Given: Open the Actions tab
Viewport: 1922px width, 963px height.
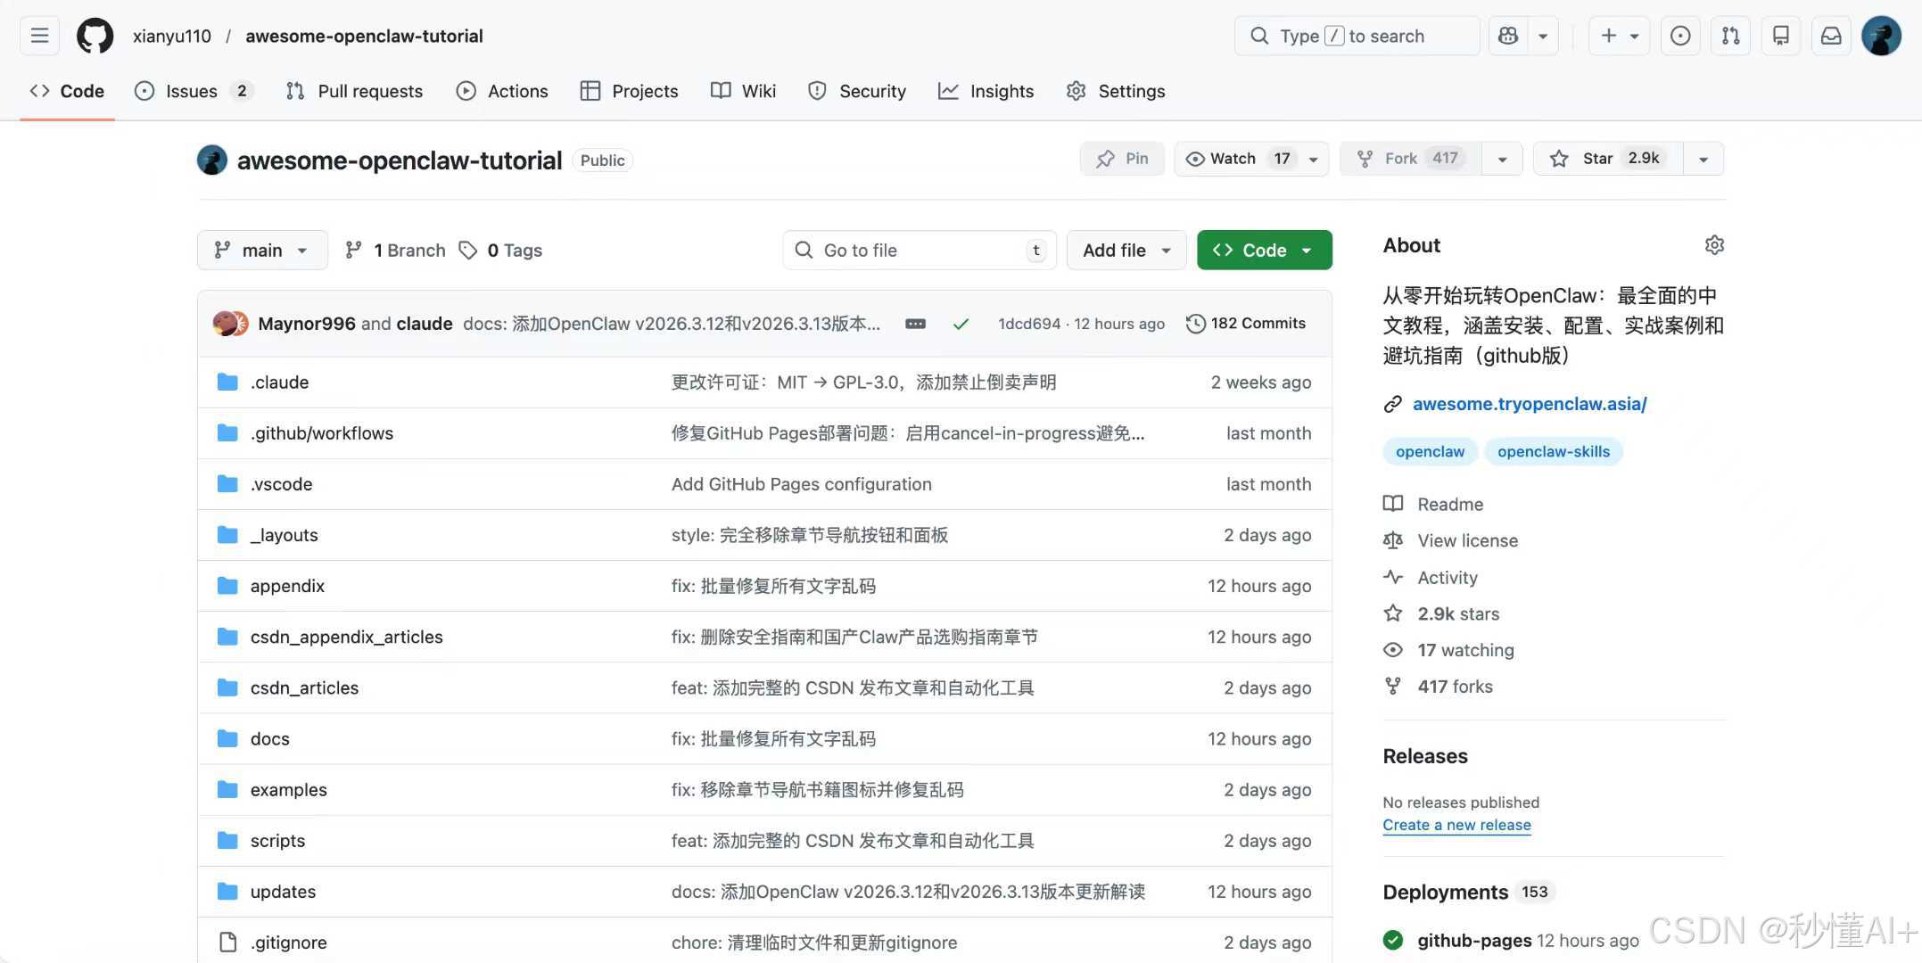Looking at the screenshot, I should [502, 91].
